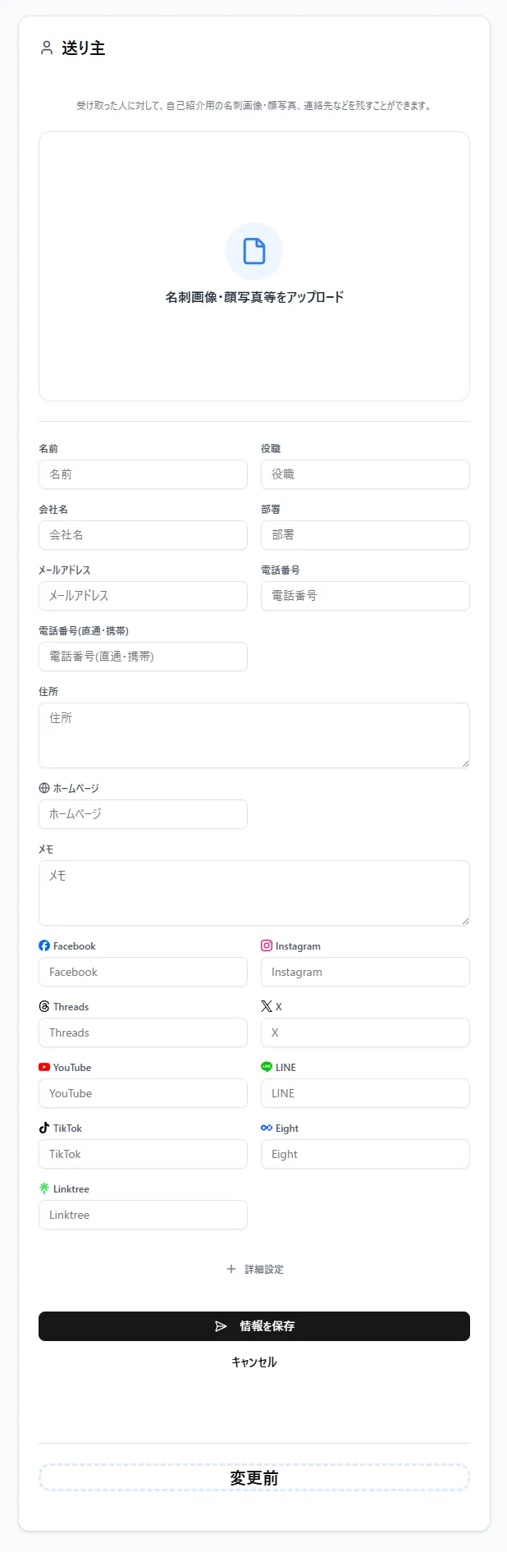The image size is (507, 1552).
Task: Click the globe icon next to ホームページ
Action: point(43,788)
